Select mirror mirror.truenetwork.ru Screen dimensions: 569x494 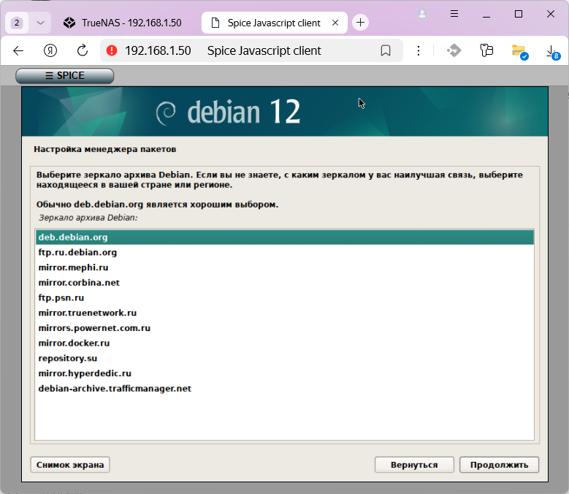[x=285, y=313]
